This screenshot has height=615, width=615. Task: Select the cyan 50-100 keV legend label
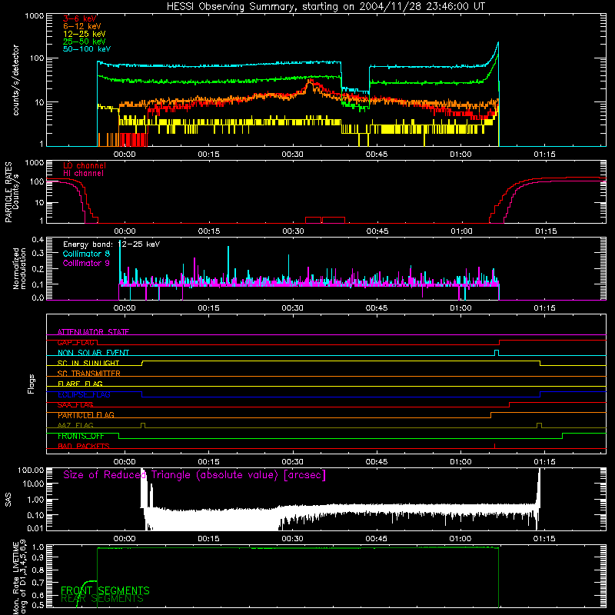pyautogui.click(x=87, y=49)
